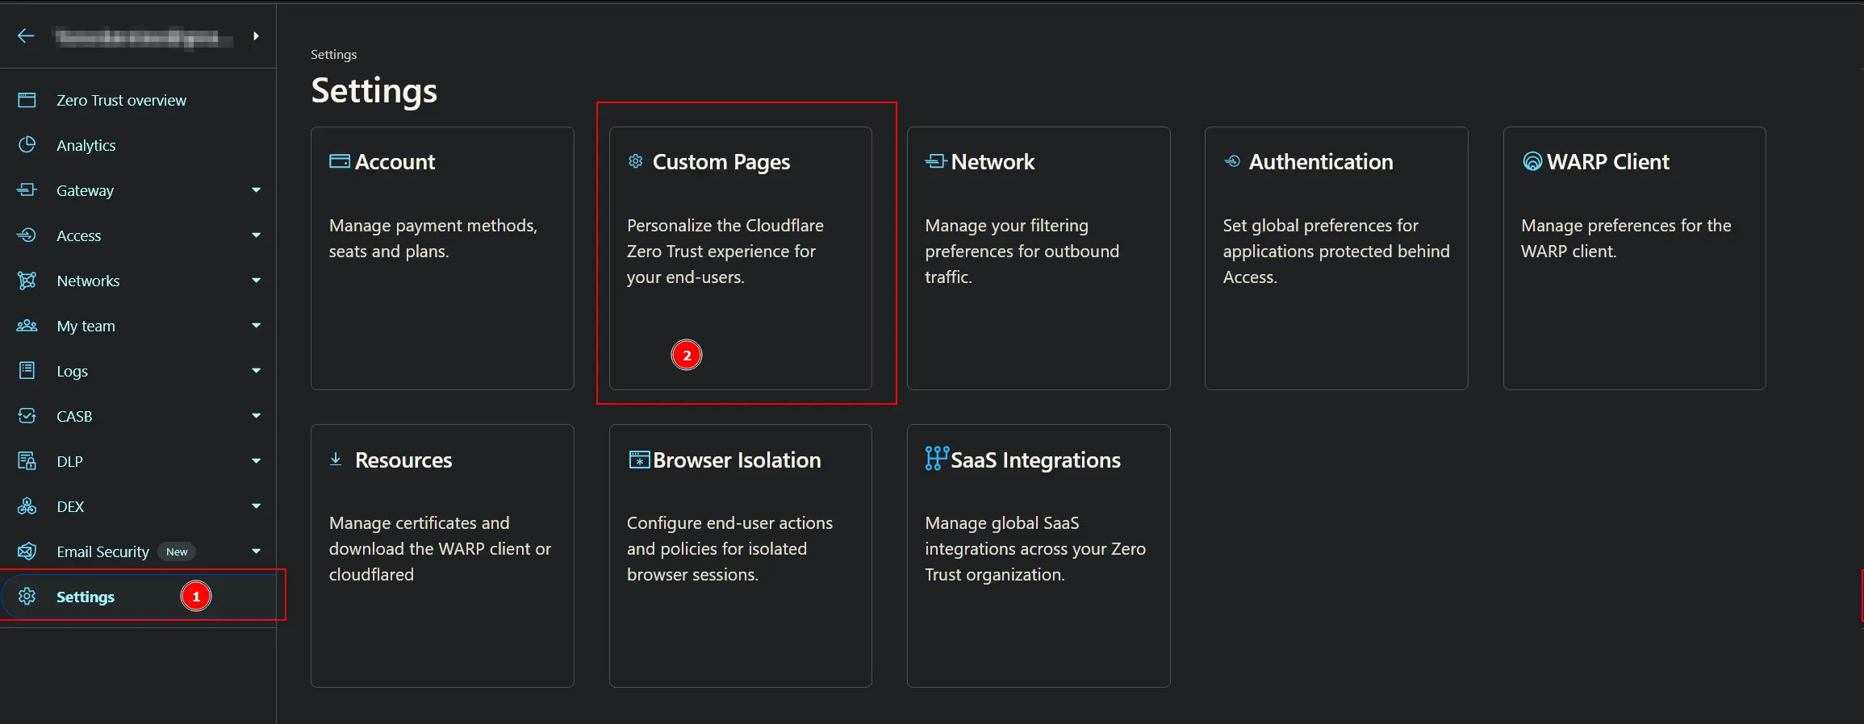Image resolution: width=1864 pixels, height=724 pixels.
Task: Open the SaaS Integrations card title
Action: pos(1035,460)
